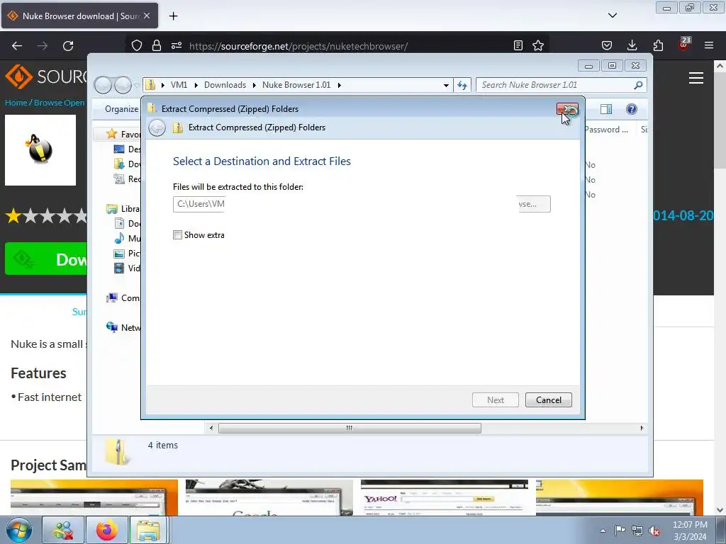Cancel the Extract Compressed Folders dialog

pyautogui.click(x=548, y=399)
